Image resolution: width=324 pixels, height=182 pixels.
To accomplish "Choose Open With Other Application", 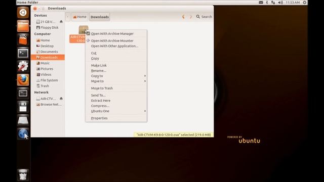I will coord(116,46).
